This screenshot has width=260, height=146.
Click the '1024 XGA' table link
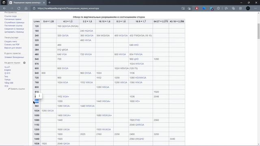click(63, 82)
